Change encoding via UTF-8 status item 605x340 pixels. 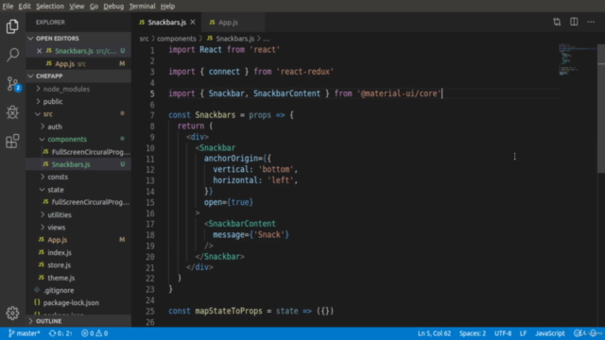click(503, 333)
